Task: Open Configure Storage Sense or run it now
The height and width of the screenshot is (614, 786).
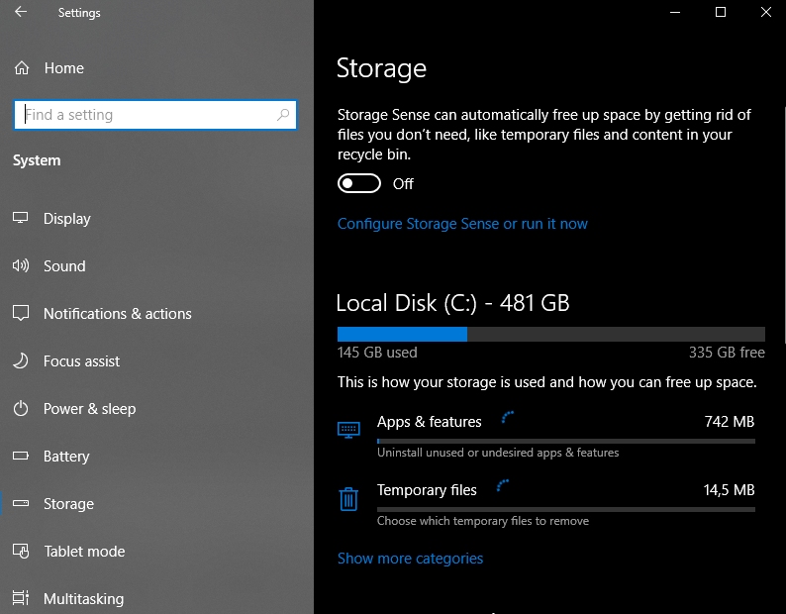Action: (x=462, y=224)
